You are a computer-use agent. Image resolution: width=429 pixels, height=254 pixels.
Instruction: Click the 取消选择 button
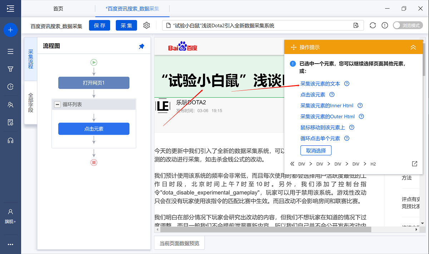coord(316,150)
